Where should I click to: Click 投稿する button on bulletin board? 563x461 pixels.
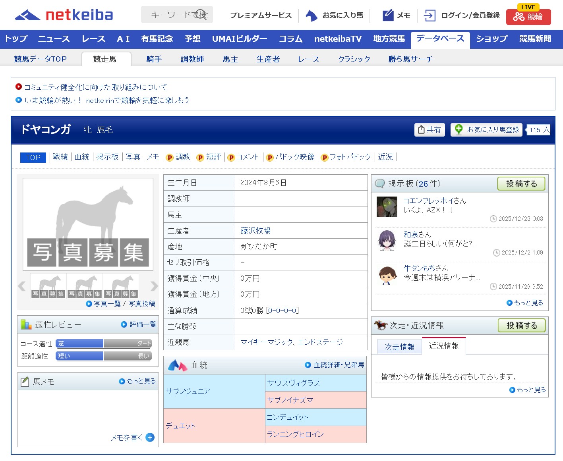pos(521,184)
